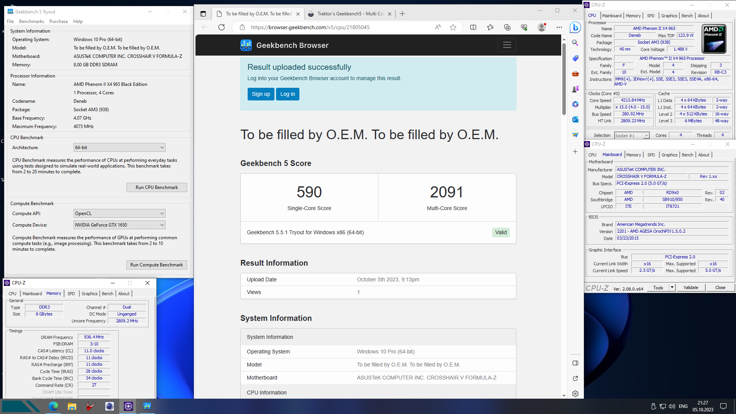Open Geekbench Purchase menu
Viewport: 736px width, 414px height.
tap(59, 21)
